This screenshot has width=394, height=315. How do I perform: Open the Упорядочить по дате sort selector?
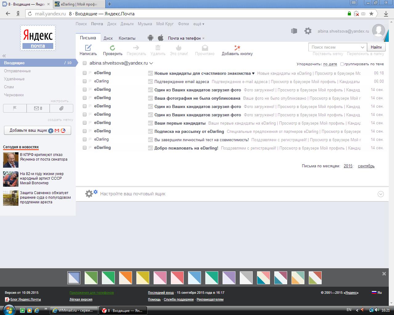330,64
